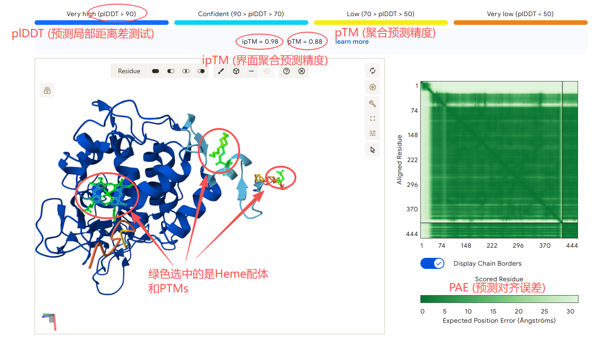The image size is (614, 343).
Task: Close selection toolbar with X icon
Action: 301,71
